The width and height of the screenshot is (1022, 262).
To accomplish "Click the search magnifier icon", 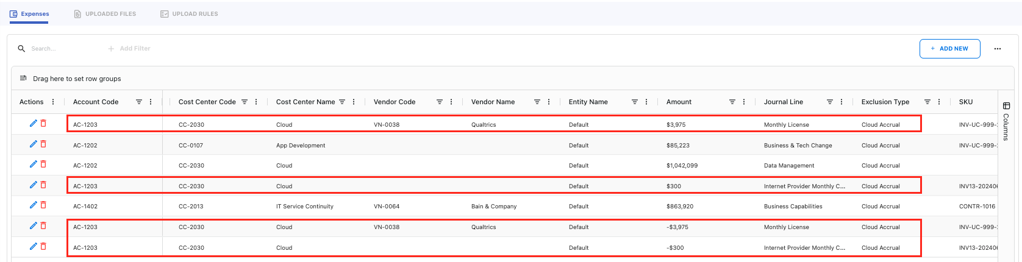I will coord(21,48).
